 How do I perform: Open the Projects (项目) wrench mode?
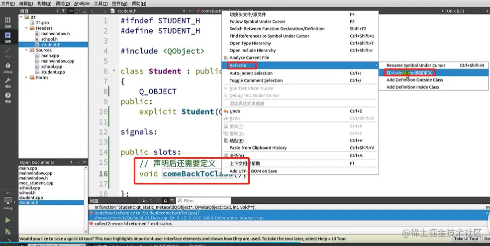tap(8, 83)
